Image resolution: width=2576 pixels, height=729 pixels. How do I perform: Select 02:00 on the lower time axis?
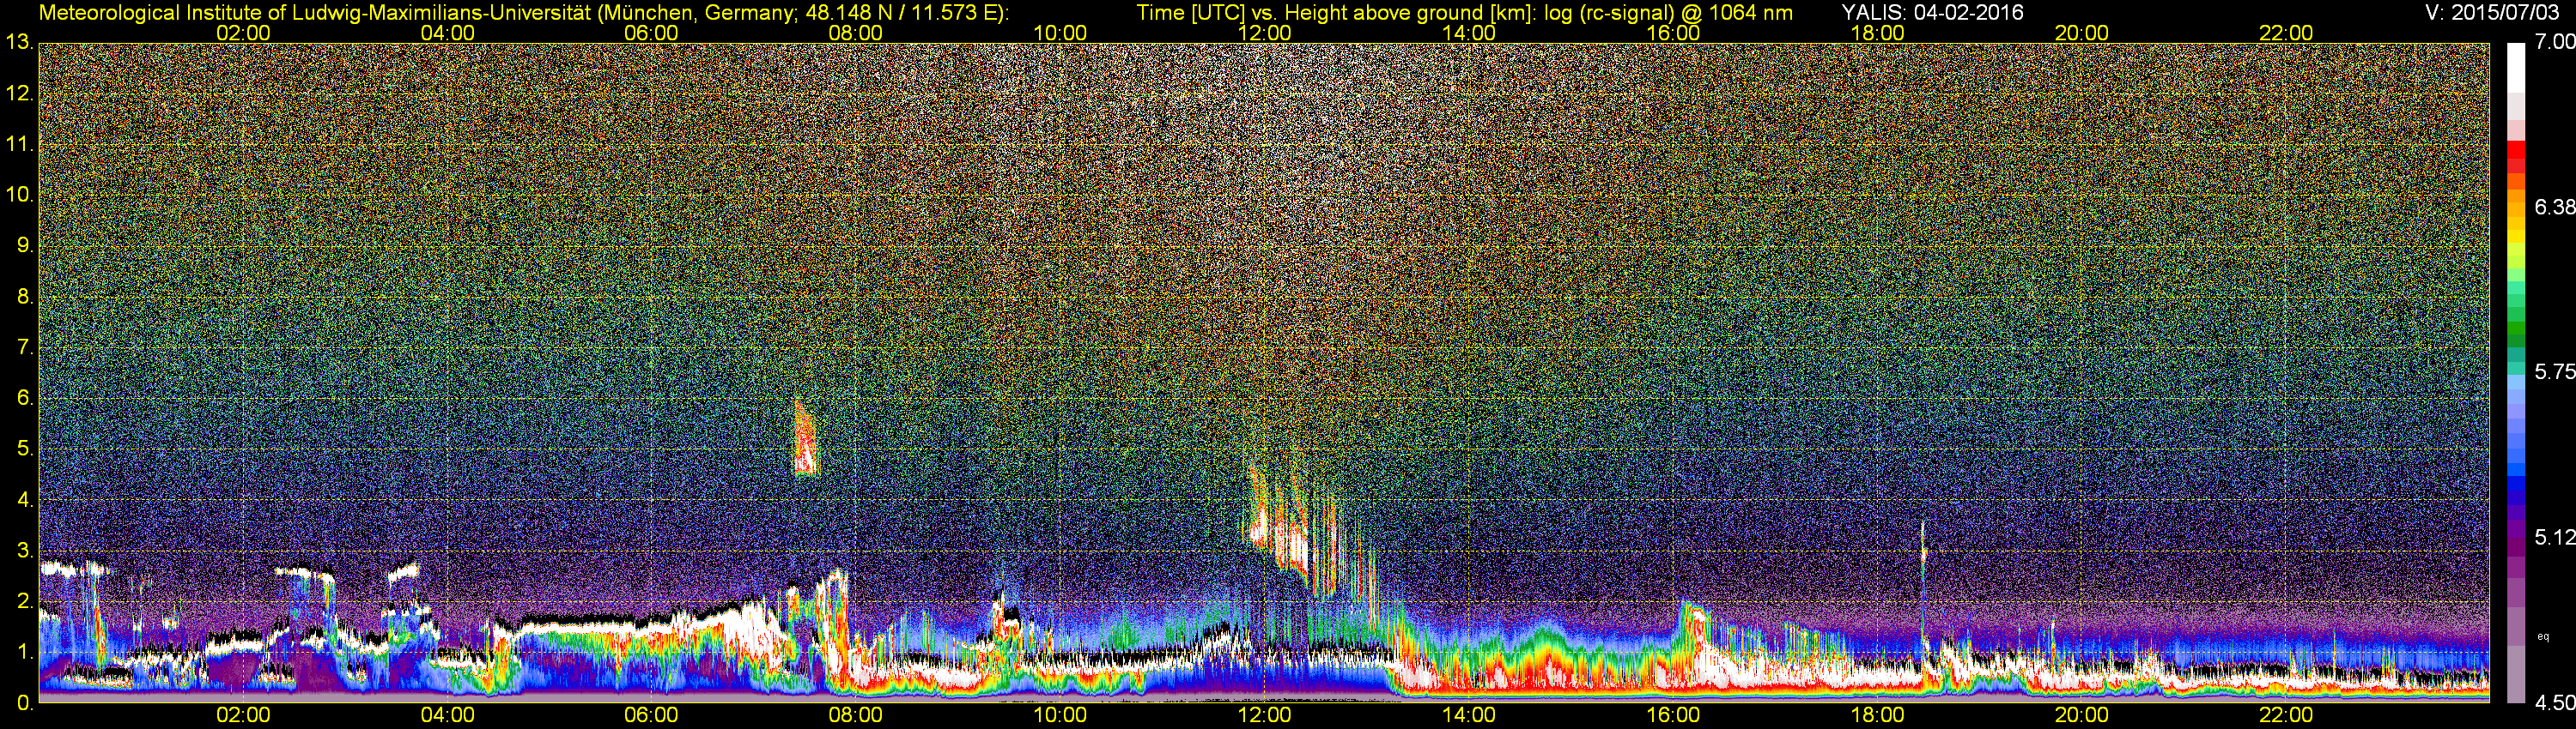click(243, 716)
